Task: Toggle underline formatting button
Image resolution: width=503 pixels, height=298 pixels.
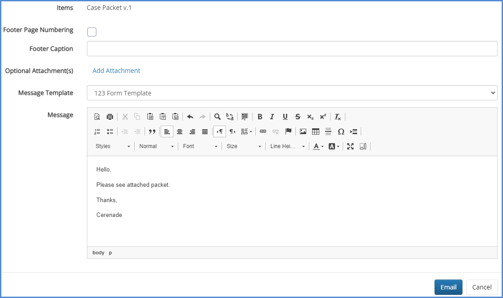Action: click(285, 117)
